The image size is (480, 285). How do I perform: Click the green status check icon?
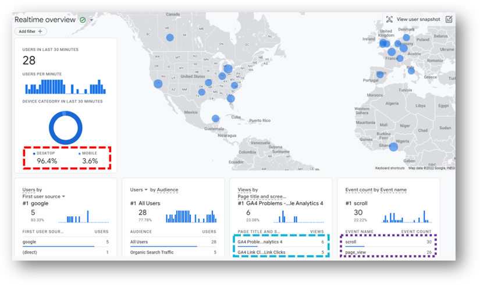tap(83, 20)
